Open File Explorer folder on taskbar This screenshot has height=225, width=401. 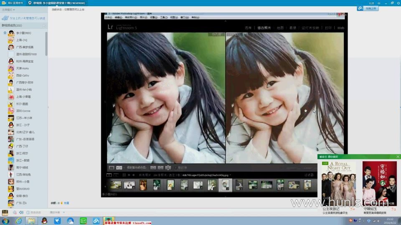pyautogui.click(x=31, y=221)
